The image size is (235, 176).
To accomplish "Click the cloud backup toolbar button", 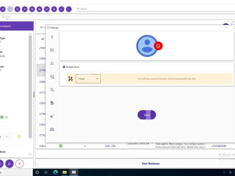I will tap(39, 9).
